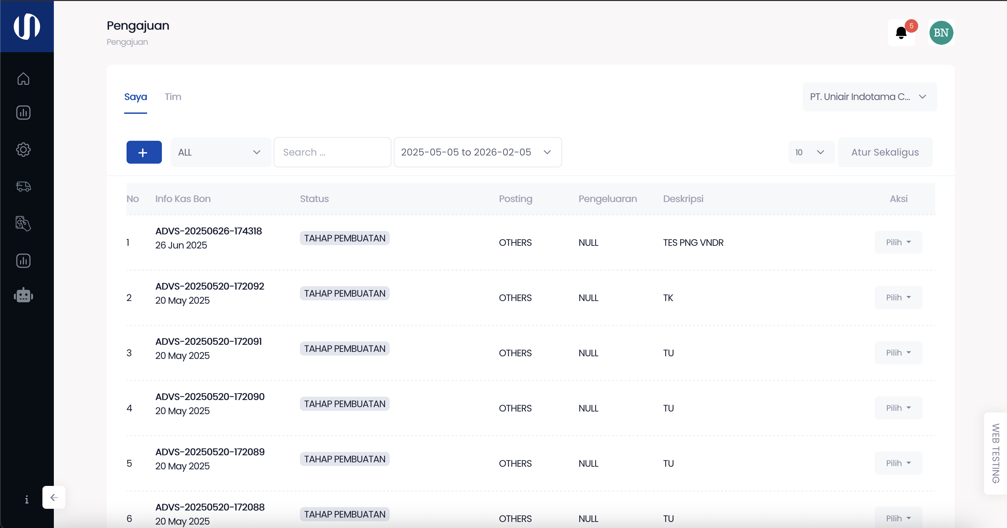Click the info icon at sidebar bottom
The width and height of the screenshot is (1007, 528).
[27, 499]
